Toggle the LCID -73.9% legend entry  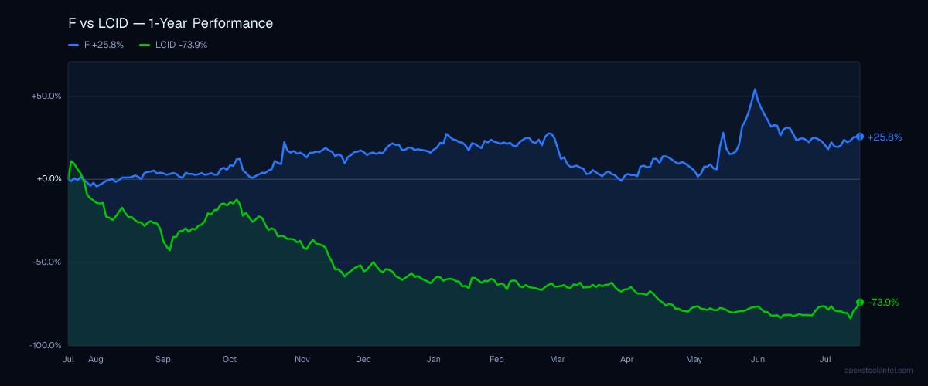click(173, 45)
